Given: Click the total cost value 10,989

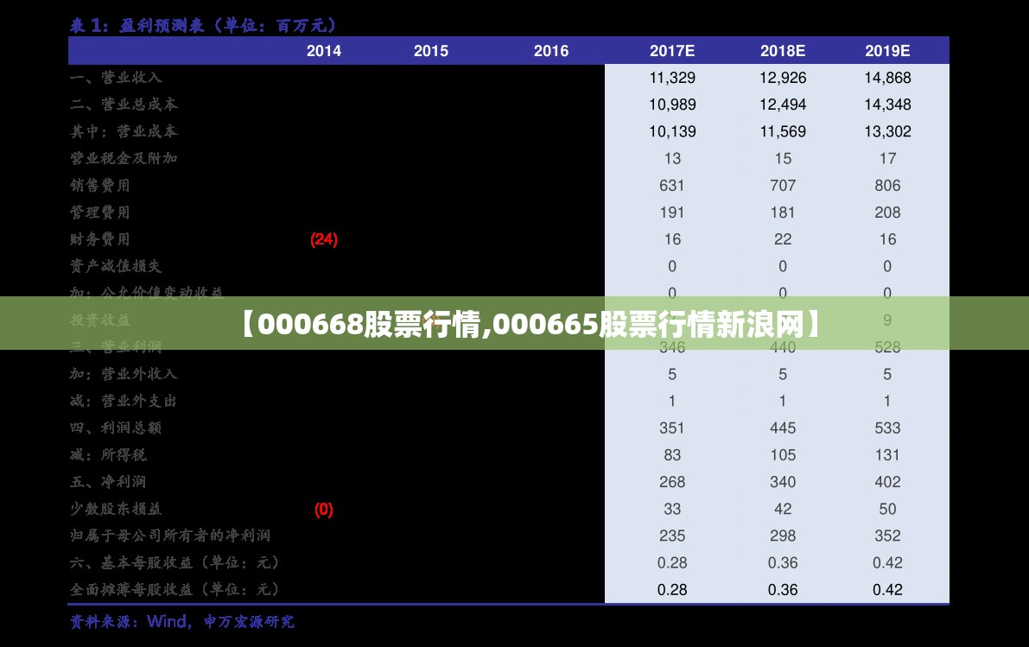Looking at the screenshot, I should coord(672,105).
